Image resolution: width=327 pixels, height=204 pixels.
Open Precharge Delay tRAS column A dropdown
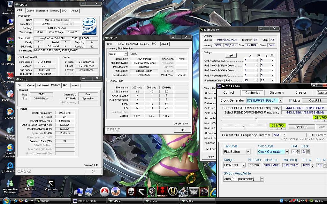tap(256, 80)
